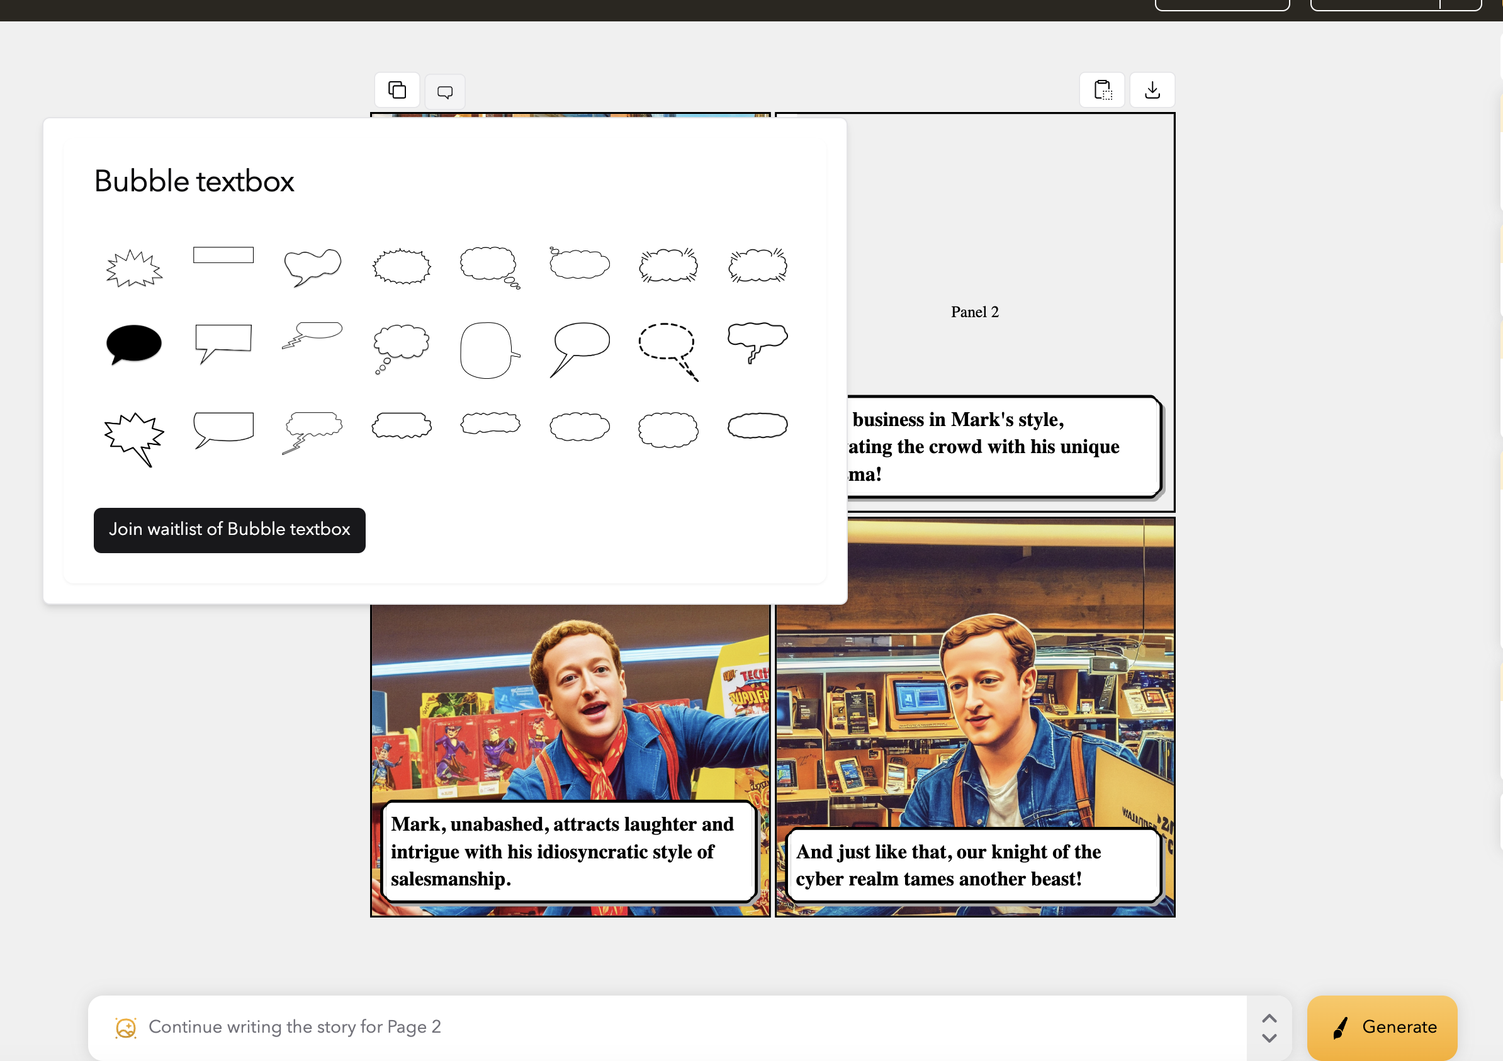Select the solid black speech bubble shape
The height and width of the screenshot is (1061, 1503).
pos(133,344)
